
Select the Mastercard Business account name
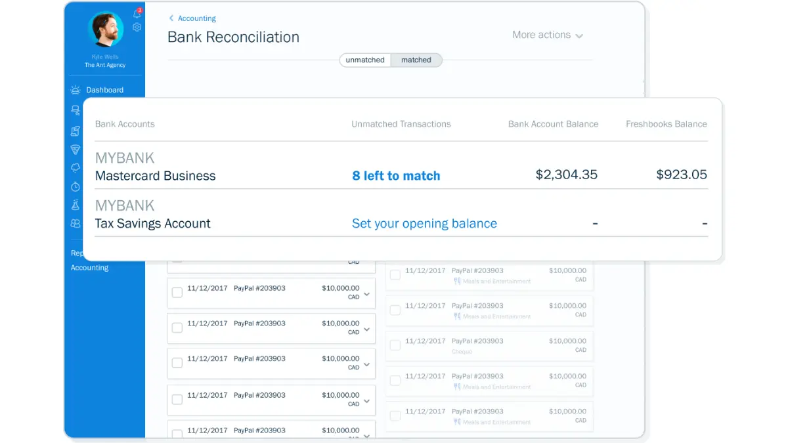point(156,176)
